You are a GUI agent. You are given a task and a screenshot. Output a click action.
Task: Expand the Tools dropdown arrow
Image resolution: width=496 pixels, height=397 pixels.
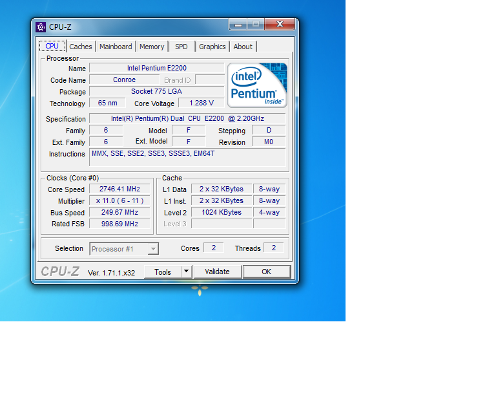(187, 272)
